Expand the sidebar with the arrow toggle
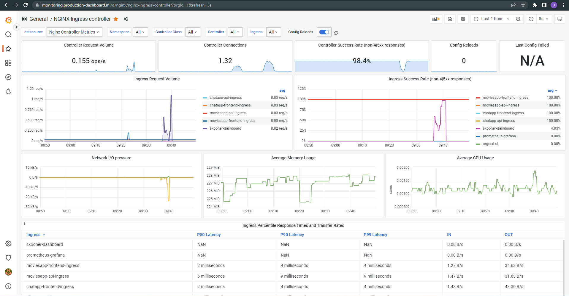Image resolution: width=569 pixels, height=296 pixels. 17,27
